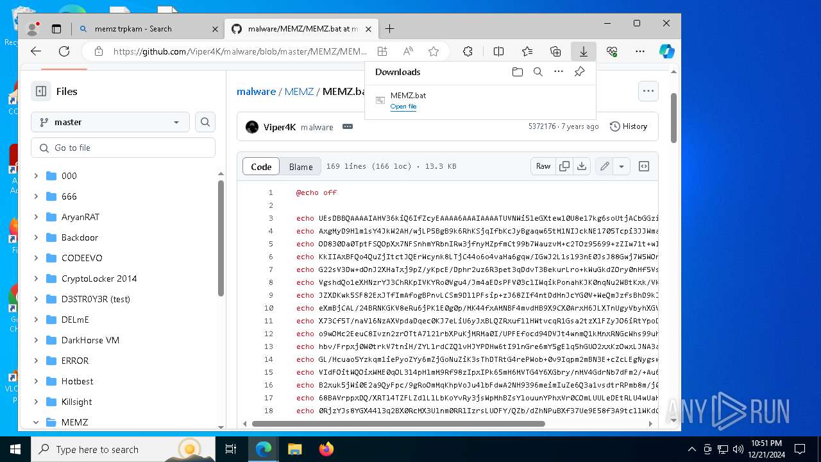Go to the malware repository breadcrumb
821x462 pixels.
pyautogui.click(x=256, y=91)
